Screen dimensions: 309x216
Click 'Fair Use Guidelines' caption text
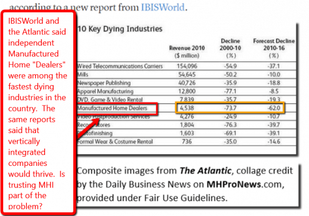tap(185, 198)
